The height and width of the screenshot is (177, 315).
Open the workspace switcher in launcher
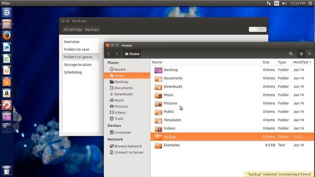tap(6, 128)
